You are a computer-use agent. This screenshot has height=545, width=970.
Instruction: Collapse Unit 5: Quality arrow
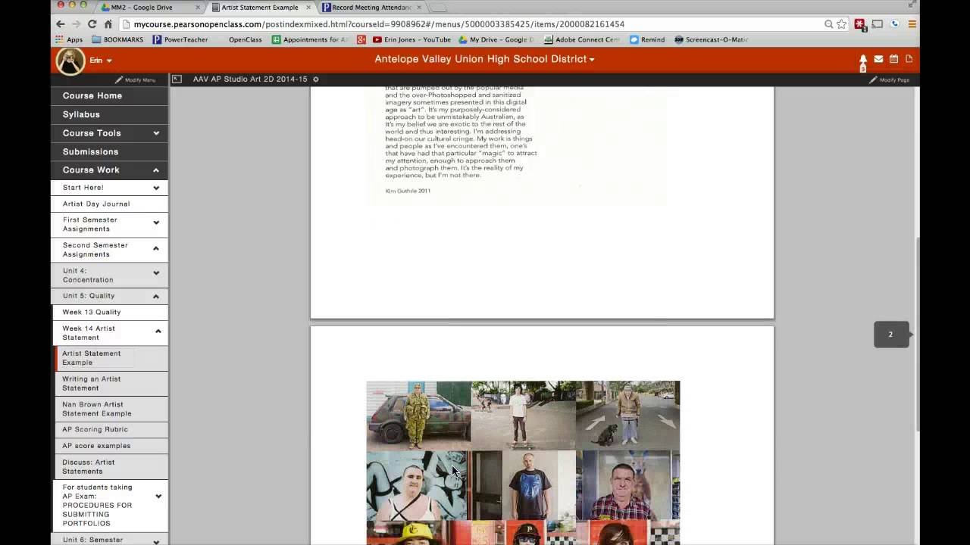coord(156,296)
